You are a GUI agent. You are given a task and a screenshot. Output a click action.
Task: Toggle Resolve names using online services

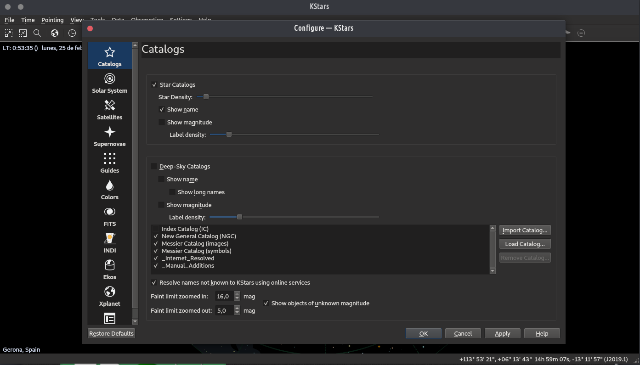click(x=154, y=282)
